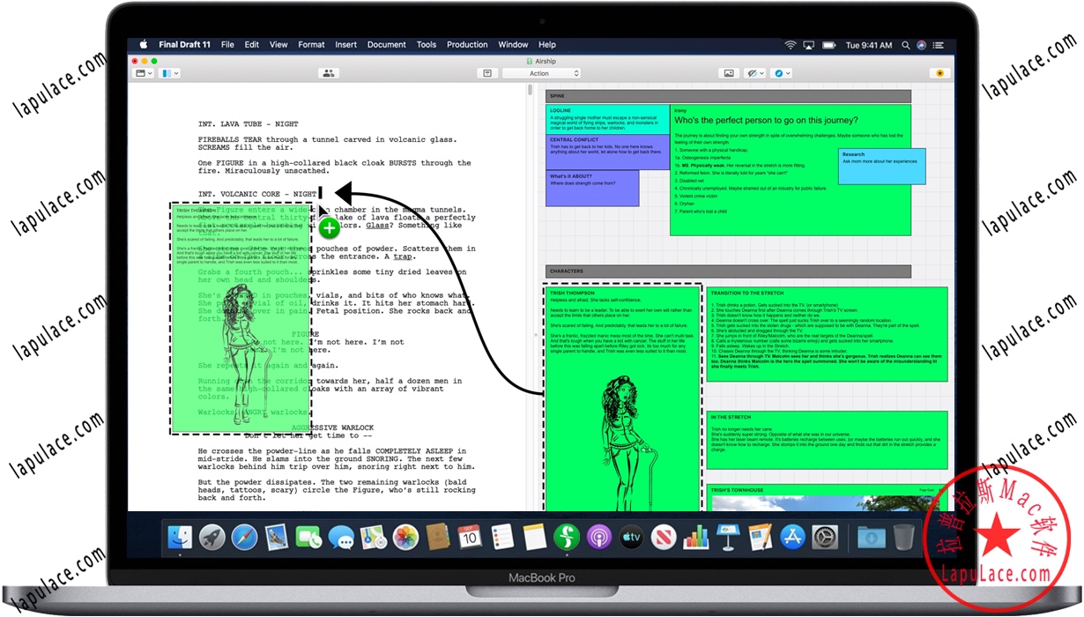Open the Production menu
Screen dimensions: 1084x617
467,44
